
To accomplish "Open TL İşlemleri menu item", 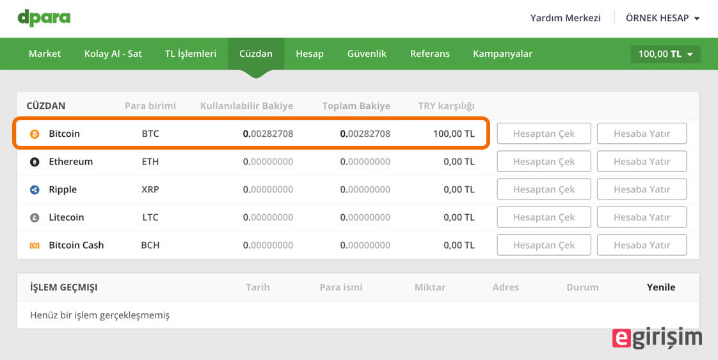I will click(191, 54).
